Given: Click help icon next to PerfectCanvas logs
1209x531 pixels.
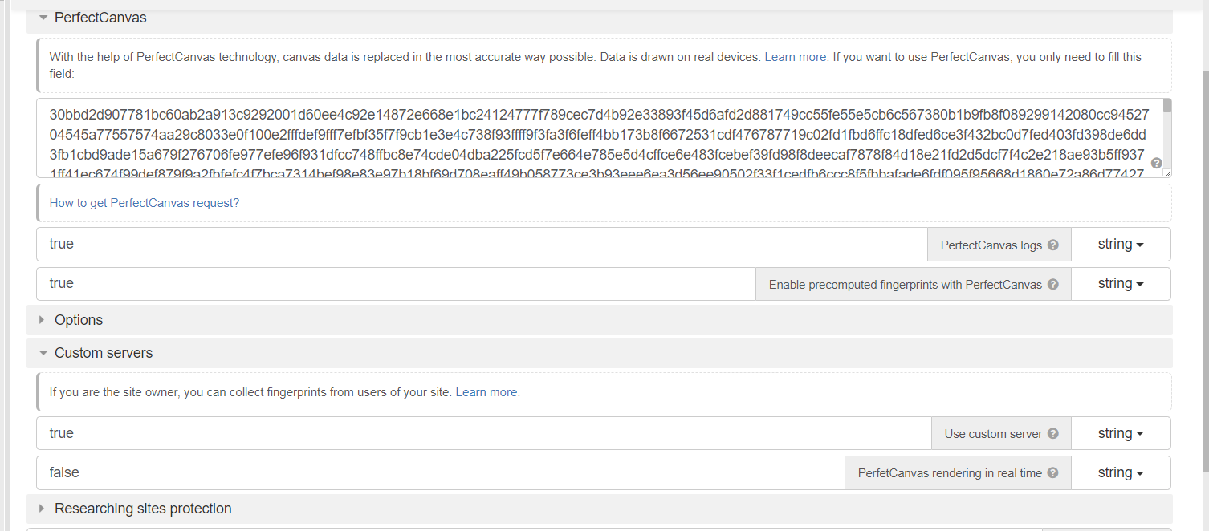Looking at the screenshot, I should pyautogui.click(x=1053, y=245).
